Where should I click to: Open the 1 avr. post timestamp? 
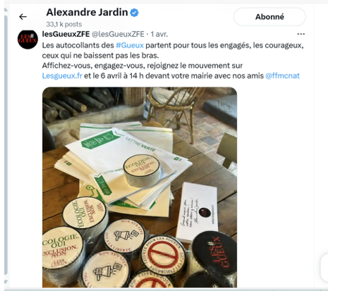[x=159, y=34]
